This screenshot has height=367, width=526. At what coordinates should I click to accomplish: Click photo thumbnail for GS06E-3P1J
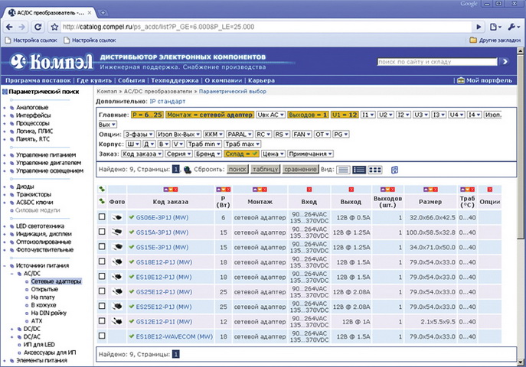click(x=116, y=218)
